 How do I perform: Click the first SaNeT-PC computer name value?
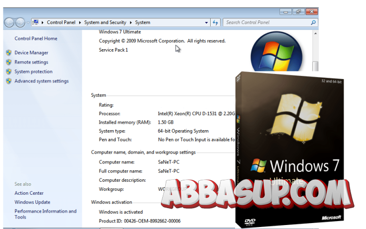(x=168, y=162)
